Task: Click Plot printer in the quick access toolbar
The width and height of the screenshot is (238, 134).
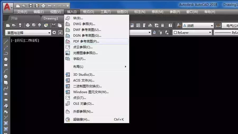Action: (x=43, y=6)
